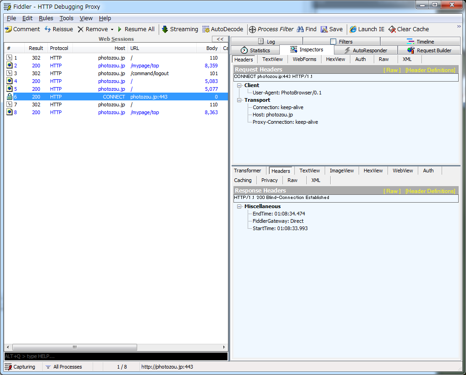The height and width of the screenshot is (375, 466).
Task: Click session 3 redirect icon
Action: (9, 73)
